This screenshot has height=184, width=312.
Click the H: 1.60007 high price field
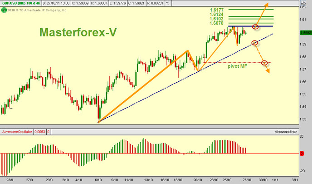click(99, 3)
